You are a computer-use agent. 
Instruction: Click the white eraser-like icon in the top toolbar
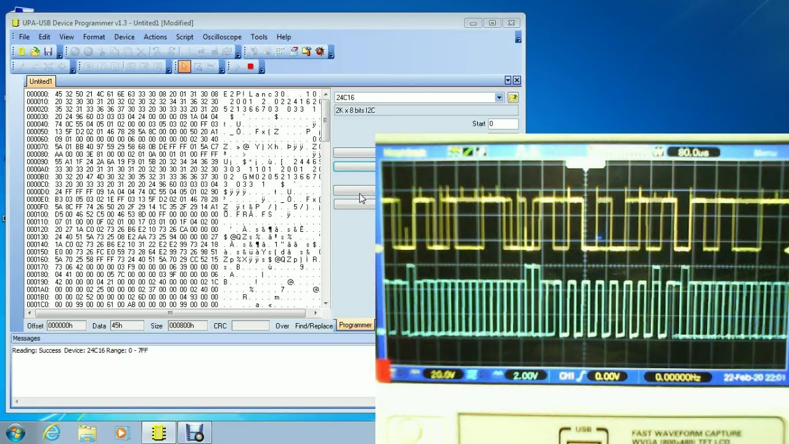click(293, 52)
